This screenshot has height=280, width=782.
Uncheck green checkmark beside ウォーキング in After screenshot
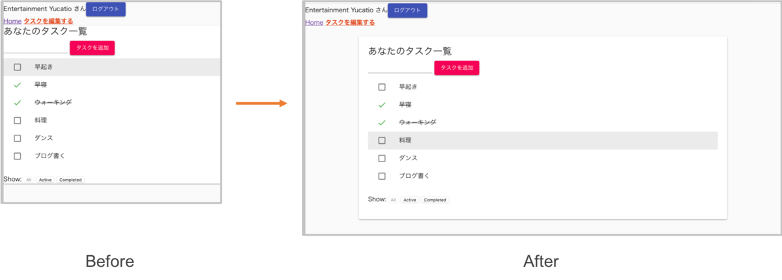[x=382, y=122]
